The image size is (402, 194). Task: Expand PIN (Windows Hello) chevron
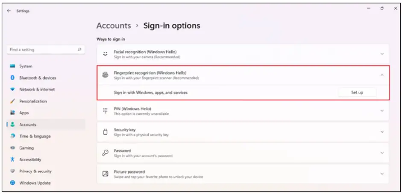tap(382, 111)
